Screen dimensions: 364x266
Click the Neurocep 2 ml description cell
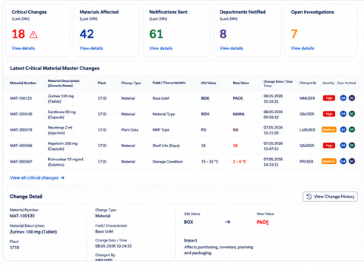point(60,130)
